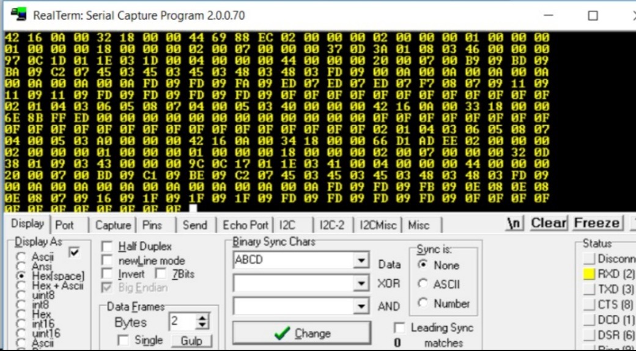This screenshot has width=636, height=351.
Task: Select the I2C-2 tab
Action: click(x=332, y=225)
